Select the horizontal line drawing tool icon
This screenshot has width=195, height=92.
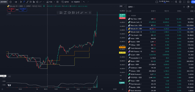[x=86, y=12]
